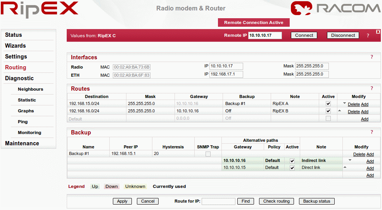Add path after the Indirect link row
This screenshot has height=210, width=382.
pyautogui.click(x=370, y=161)
